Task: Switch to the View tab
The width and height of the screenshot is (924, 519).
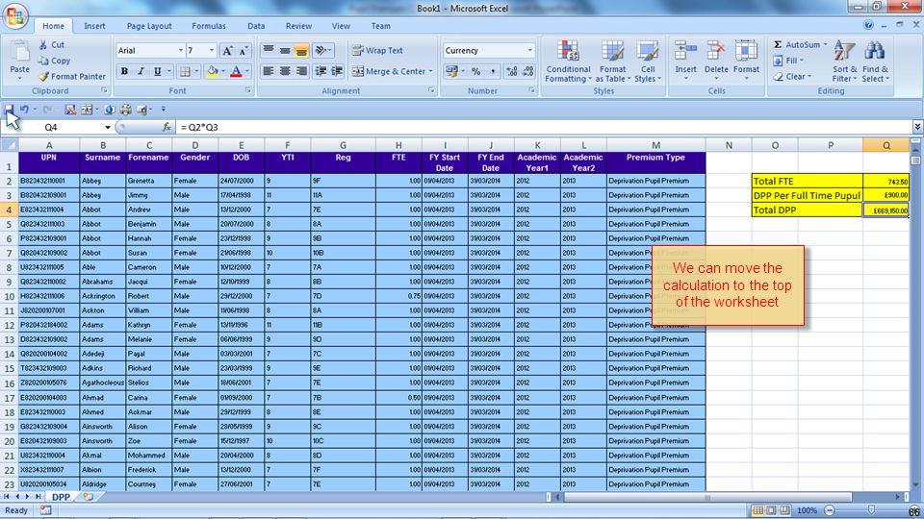Action: pos(341,26)
